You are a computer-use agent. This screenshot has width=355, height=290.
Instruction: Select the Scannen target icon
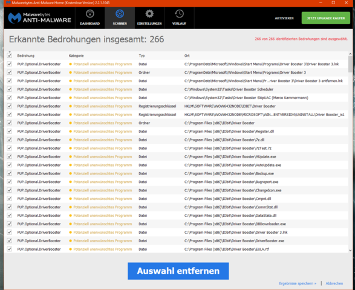pyautogui.click(x=120, y=14)
